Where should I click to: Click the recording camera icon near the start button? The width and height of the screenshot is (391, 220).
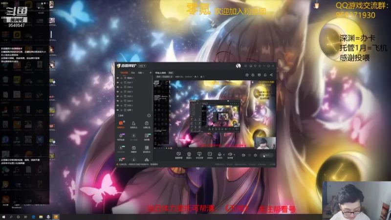coord(243,155)
